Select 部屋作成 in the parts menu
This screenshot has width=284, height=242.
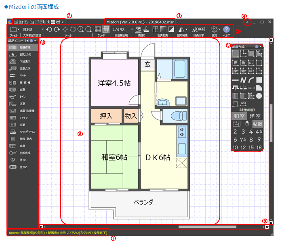coord(23,47)
